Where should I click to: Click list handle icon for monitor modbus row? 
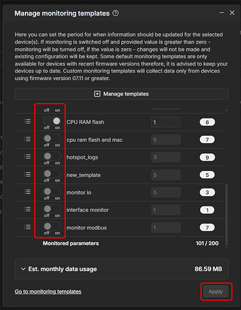coord(27,227)
